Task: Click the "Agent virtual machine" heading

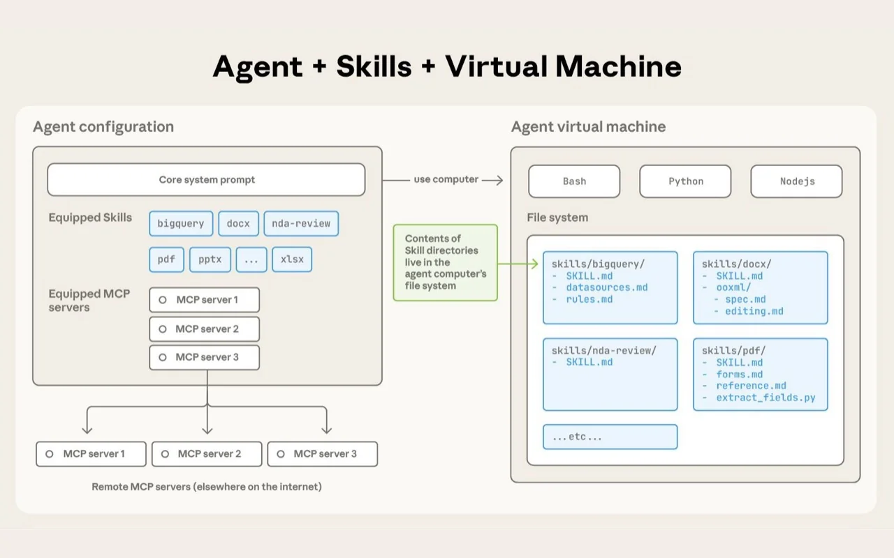Action: coord(588,127)
